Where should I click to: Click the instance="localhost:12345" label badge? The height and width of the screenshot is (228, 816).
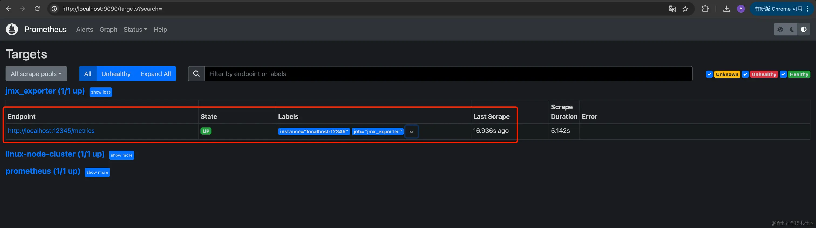coord(314,132)
